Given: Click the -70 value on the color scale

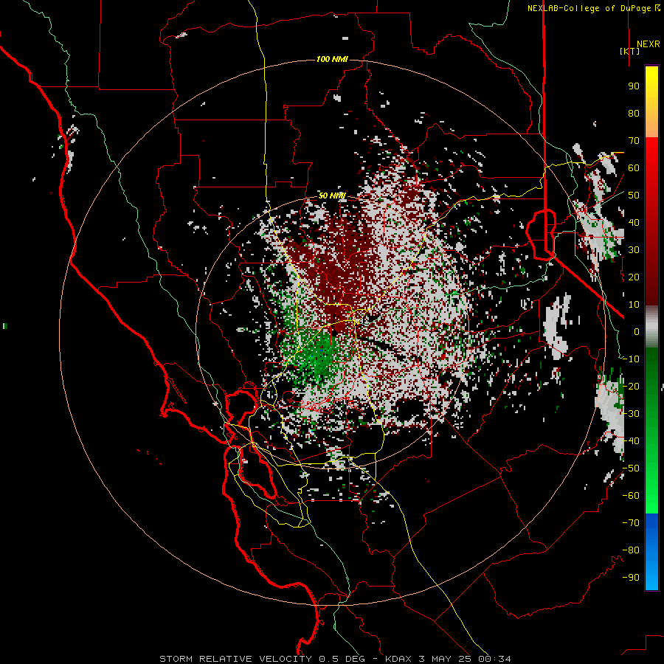Looking at the screenshot, I should click(x=631, y=523).
